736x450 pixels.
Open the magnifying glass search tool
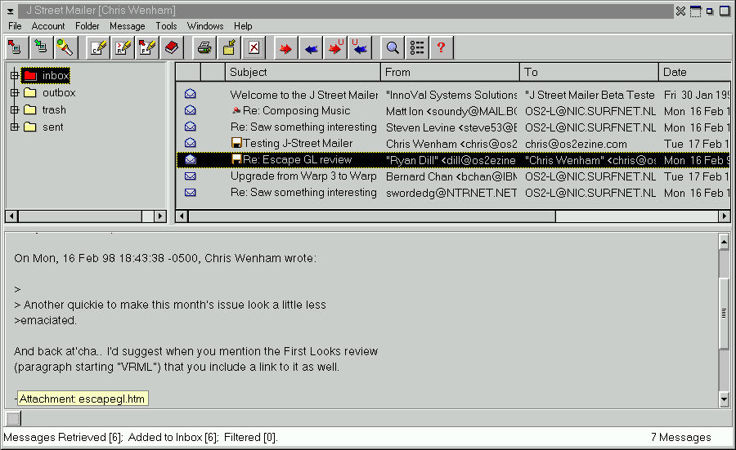pos(393,48)
